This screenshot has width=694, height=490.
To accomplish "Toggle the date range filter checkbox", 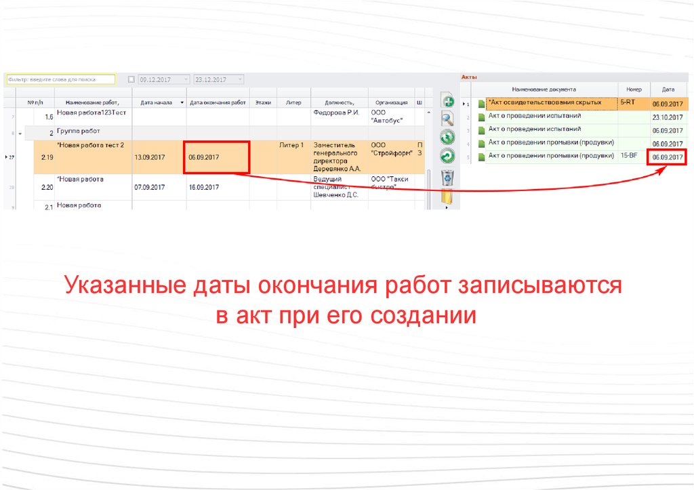I will click(131, 79).
